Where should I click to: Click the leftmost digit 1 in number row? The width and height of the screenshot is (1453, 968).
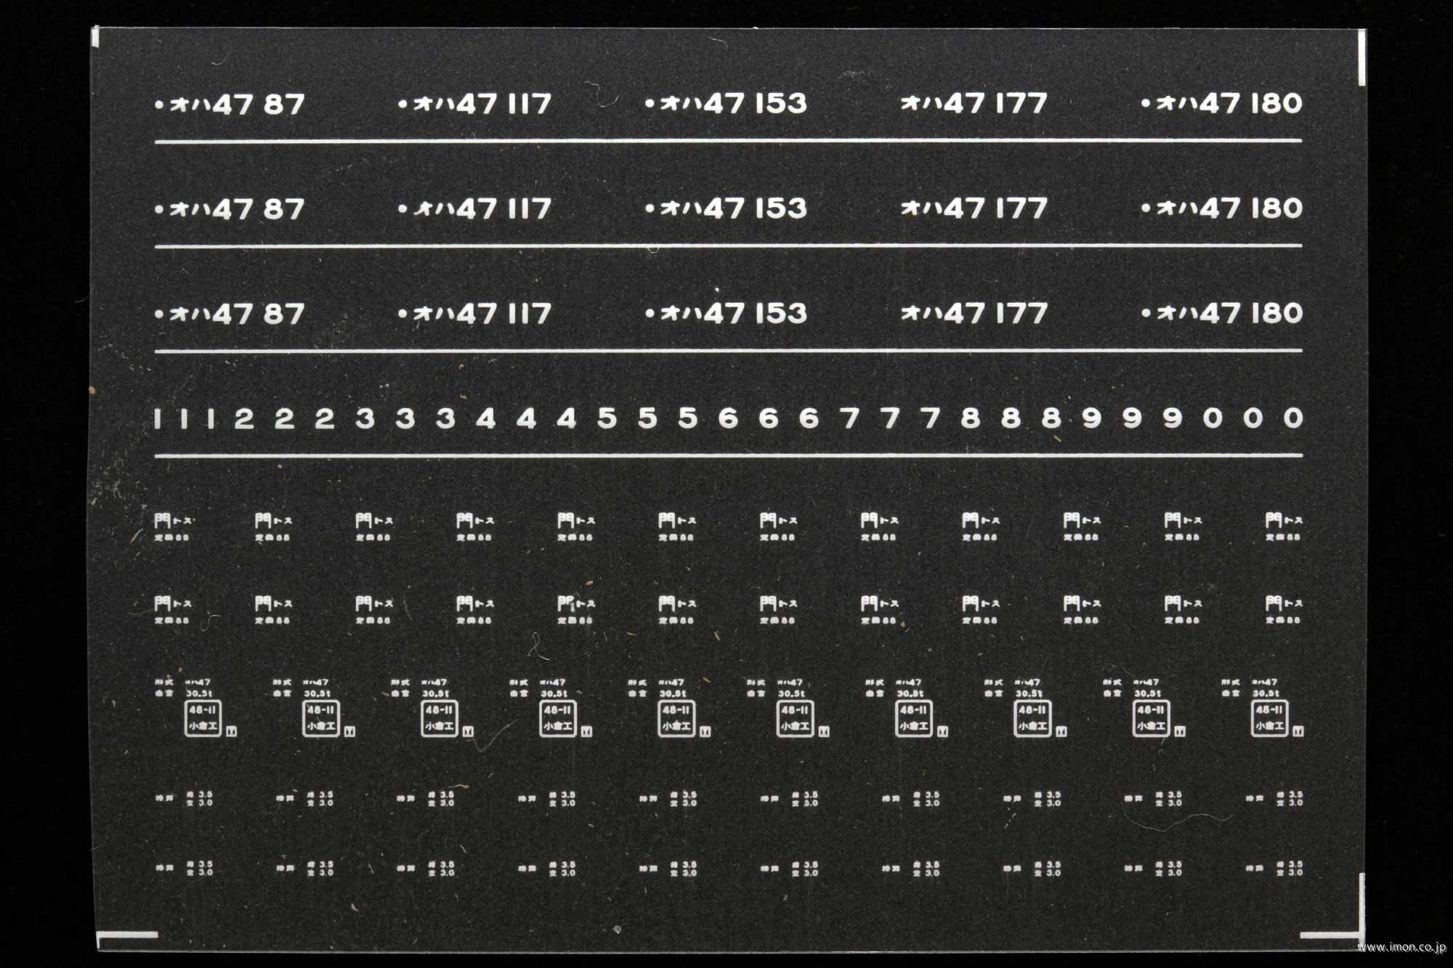(x=157, y=418)
